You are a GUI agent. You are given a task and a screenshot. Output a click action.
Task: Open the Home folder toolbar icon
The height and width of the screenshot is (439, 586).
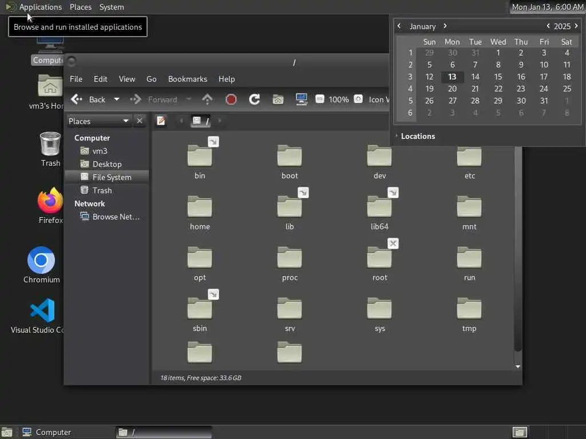click(278, 99)
